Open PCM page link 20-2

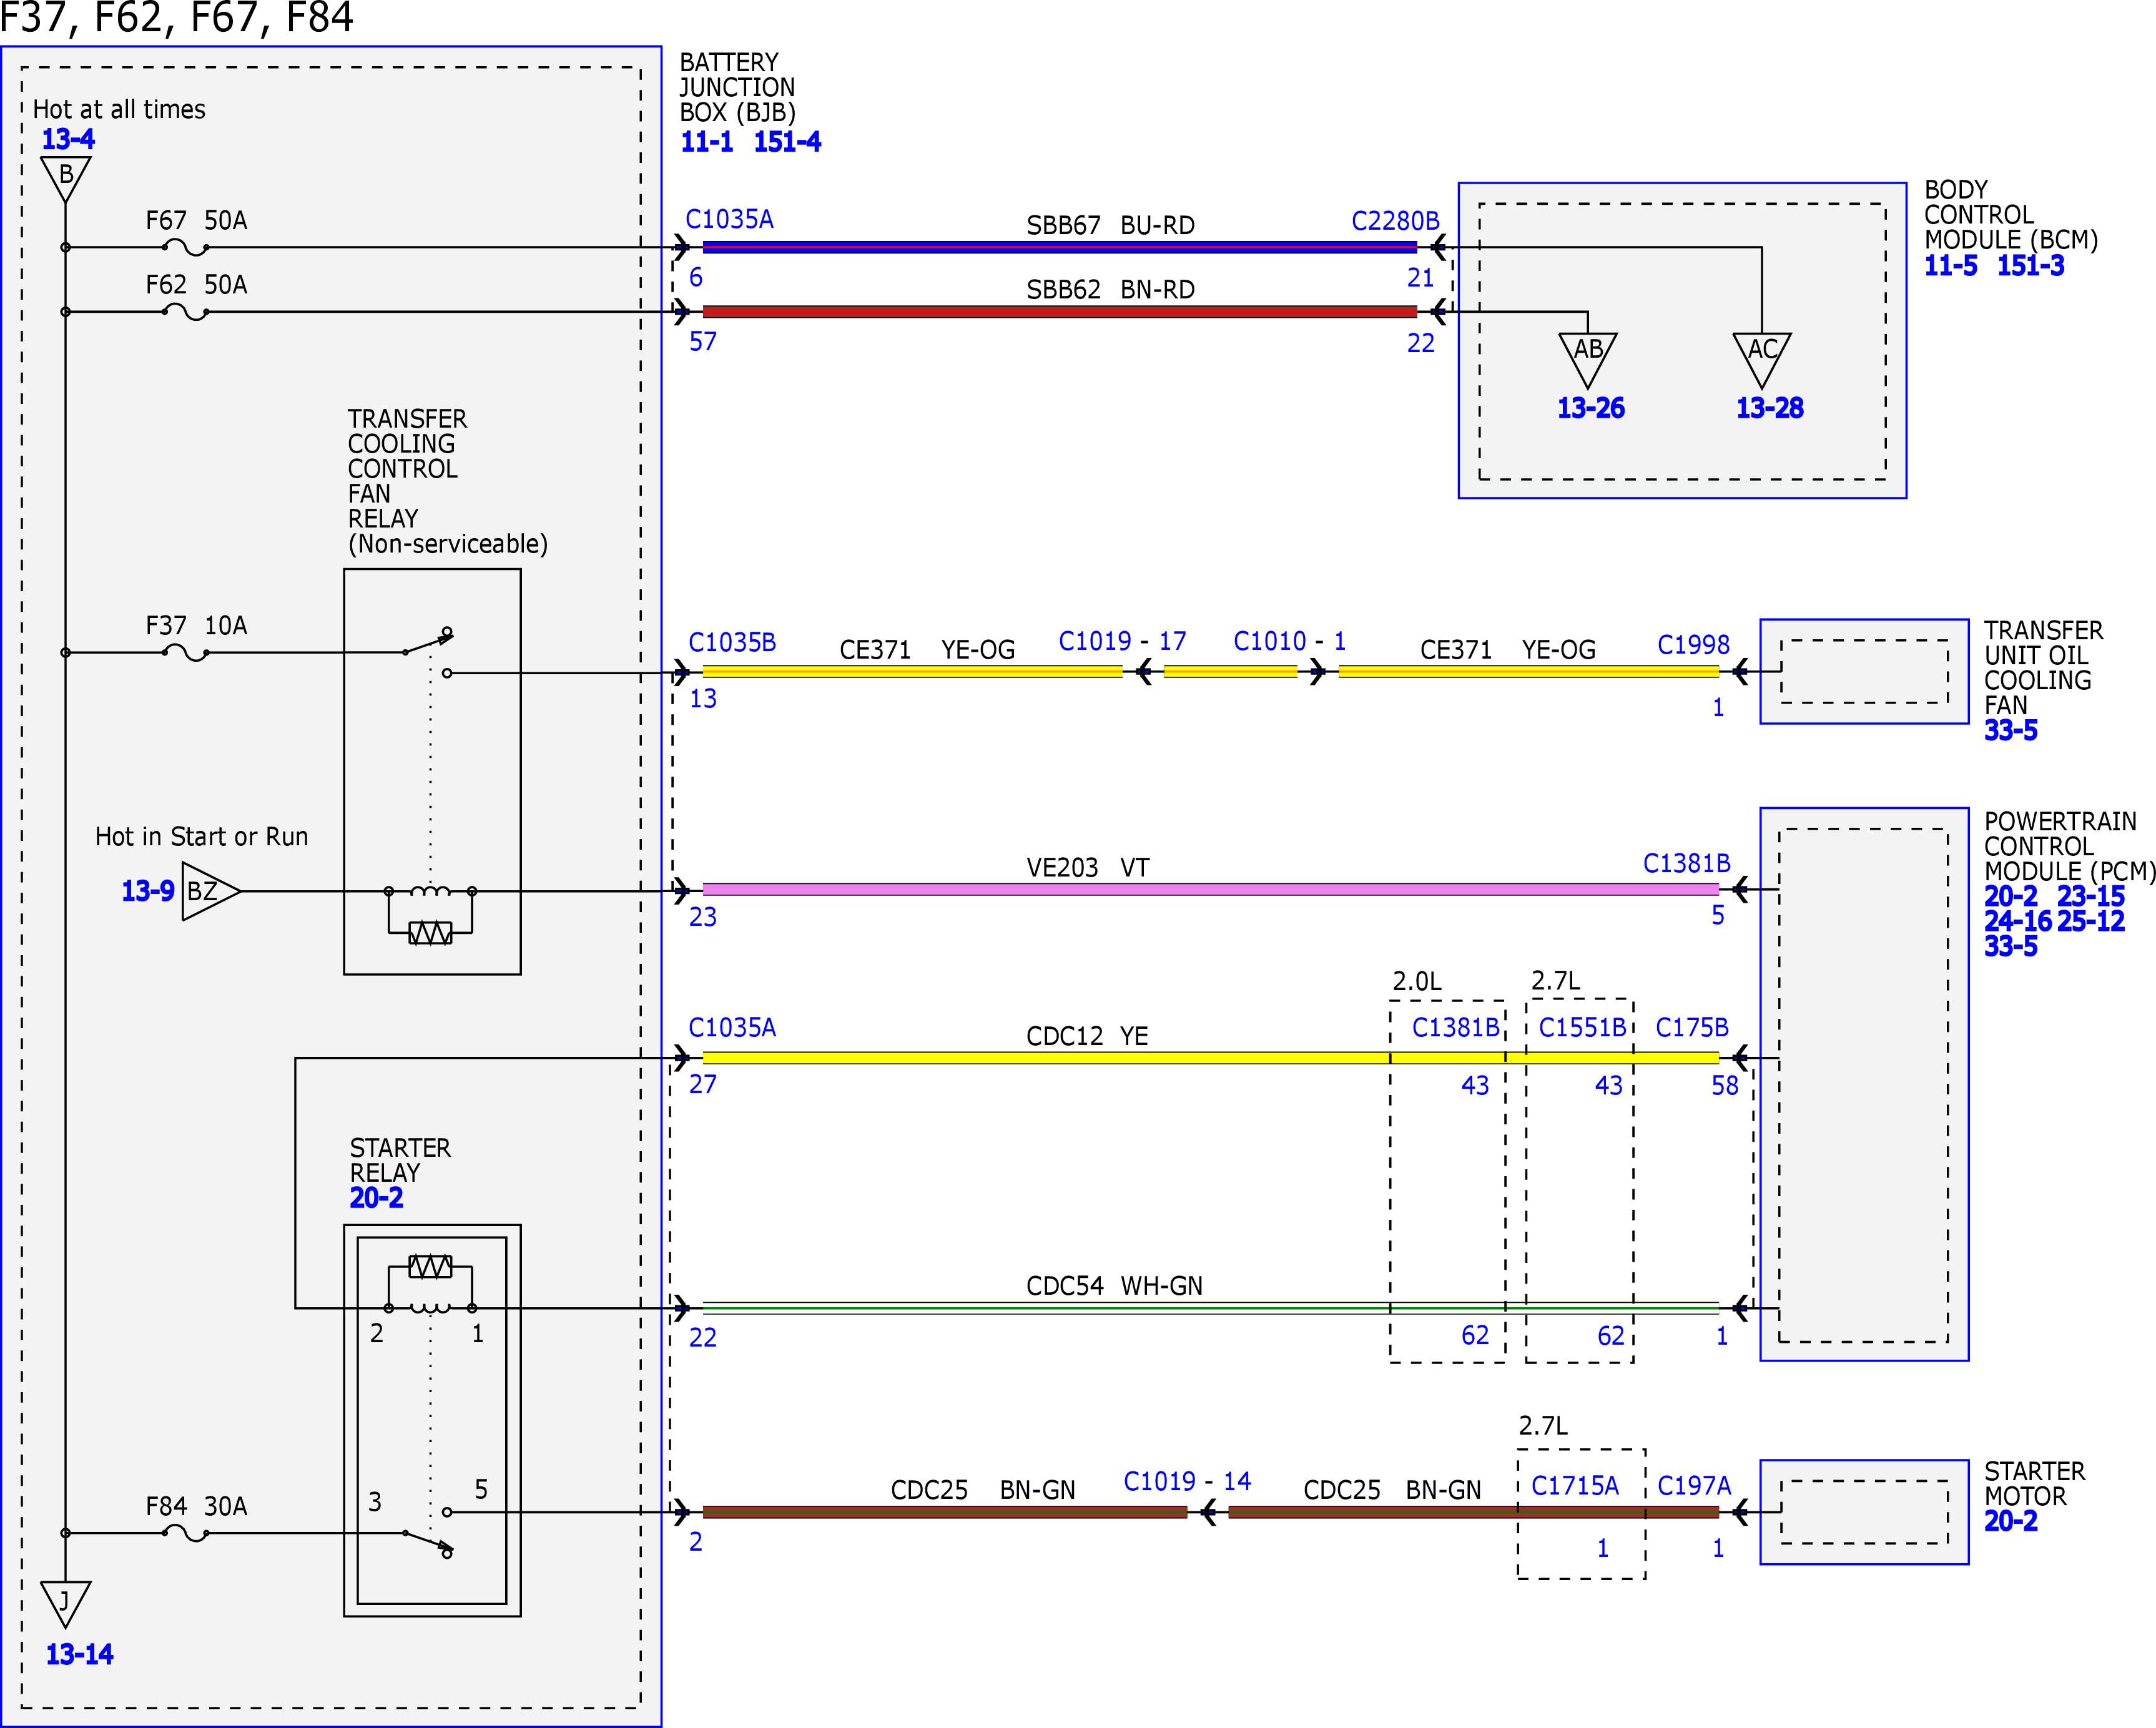click(x=2010, y=896)
